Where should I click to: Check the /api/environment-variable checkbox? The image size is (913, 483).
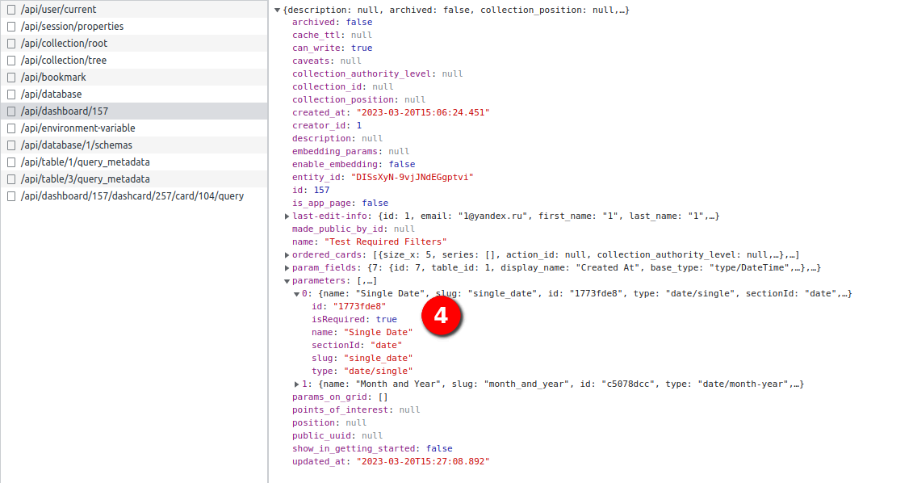point(11,128)
